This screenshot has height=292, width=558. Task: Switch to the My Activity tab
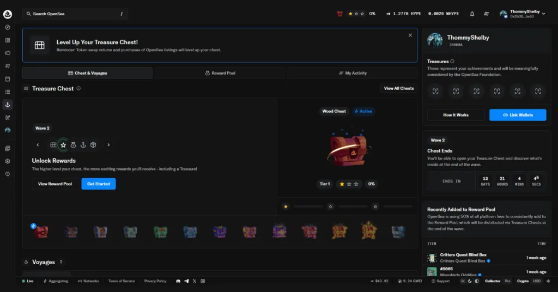click(x=352, y=73)
